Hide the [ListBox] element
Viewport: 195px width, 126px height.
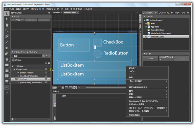tap(46, 79)
